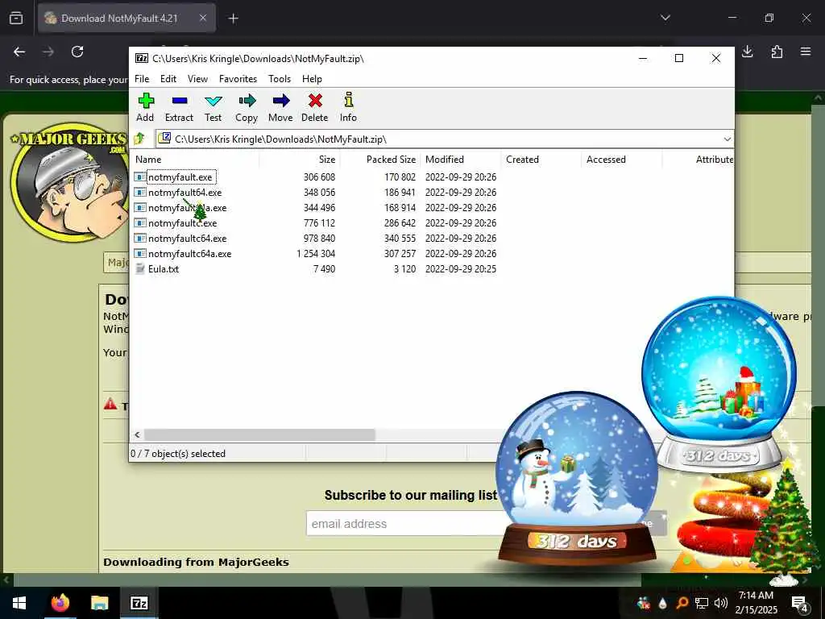Sort files by Name column header
The image size is (825, 619).
point(195,160)
